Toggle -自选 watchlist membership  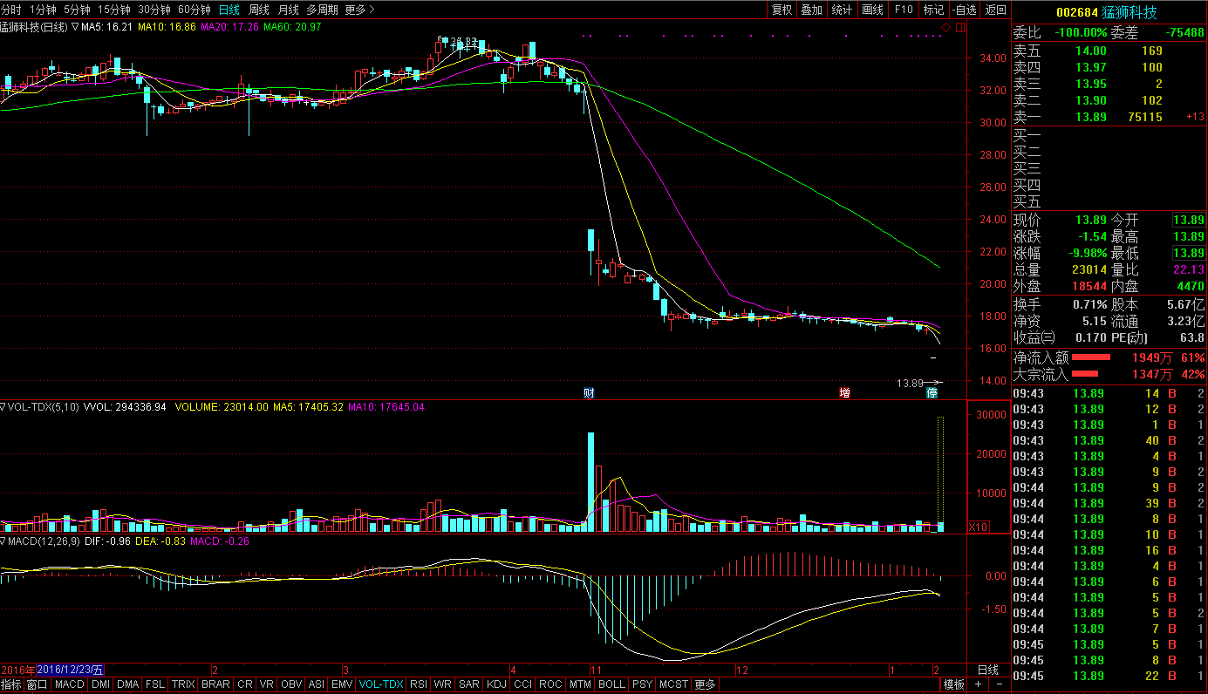(964, 10)
